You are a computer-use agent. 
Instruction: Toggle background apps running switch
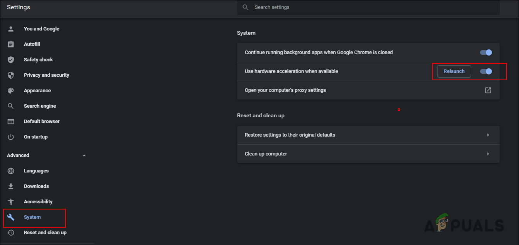pyautogui.click(x=486, y=52)
